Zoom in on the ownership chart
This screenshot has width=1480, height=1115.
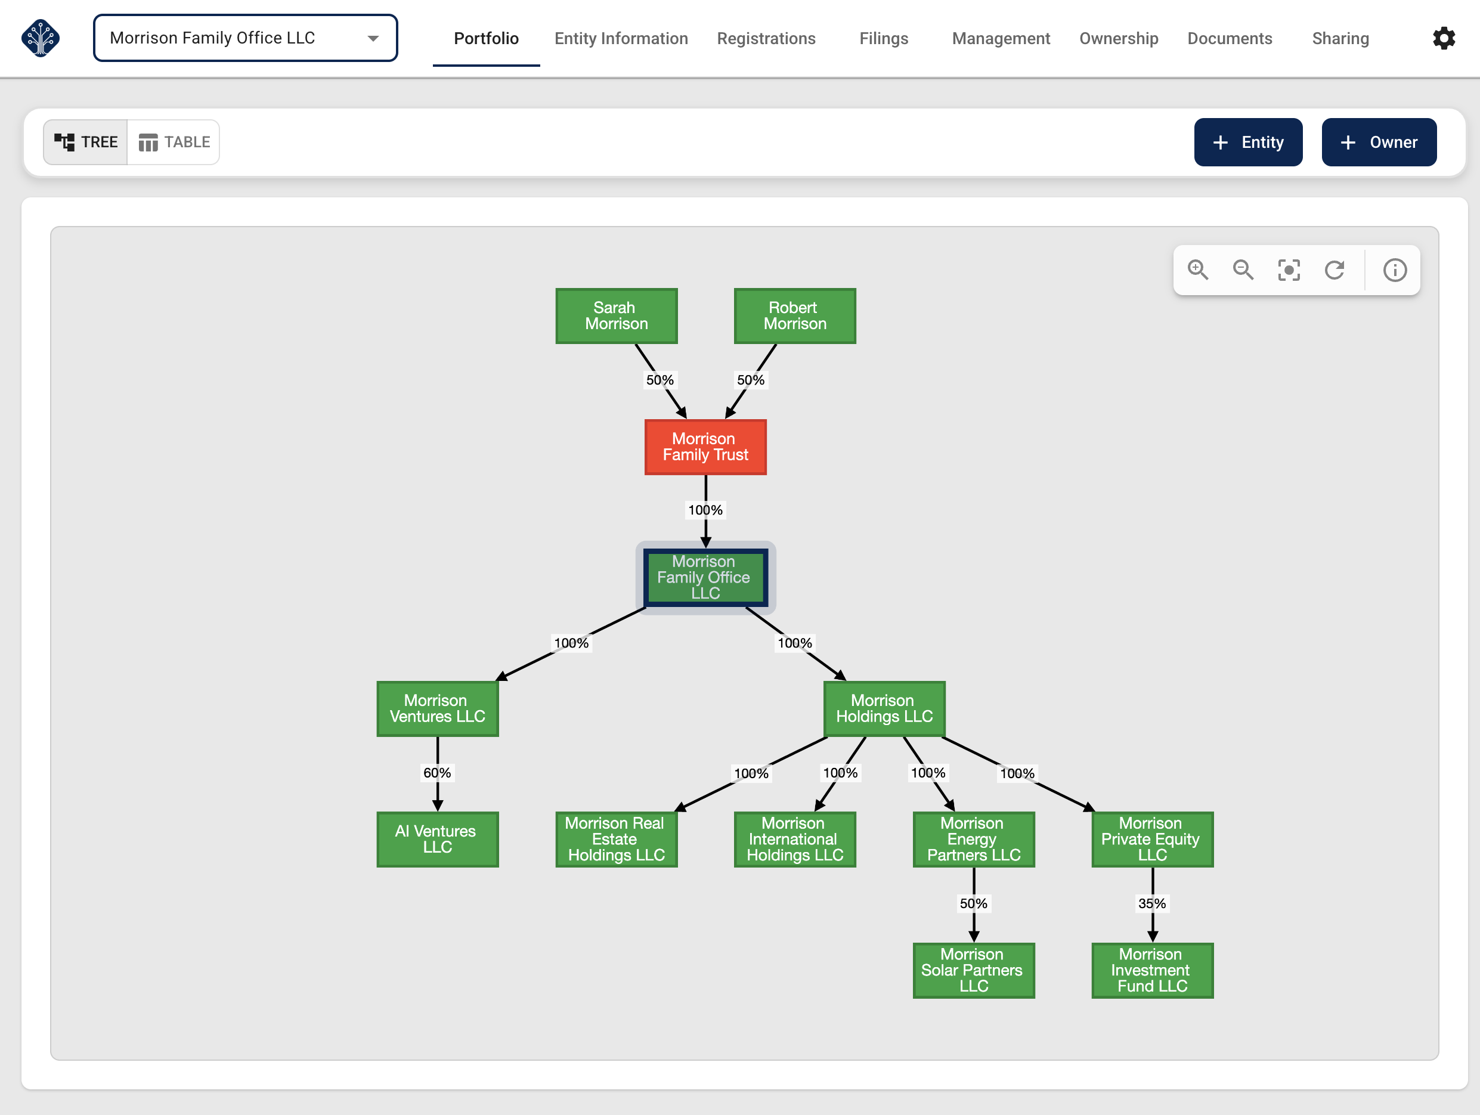coord(1197,270)
